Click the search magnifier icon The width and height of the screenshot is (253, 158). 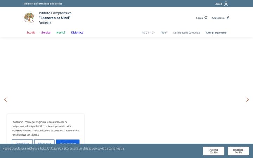tap(206, 18)
